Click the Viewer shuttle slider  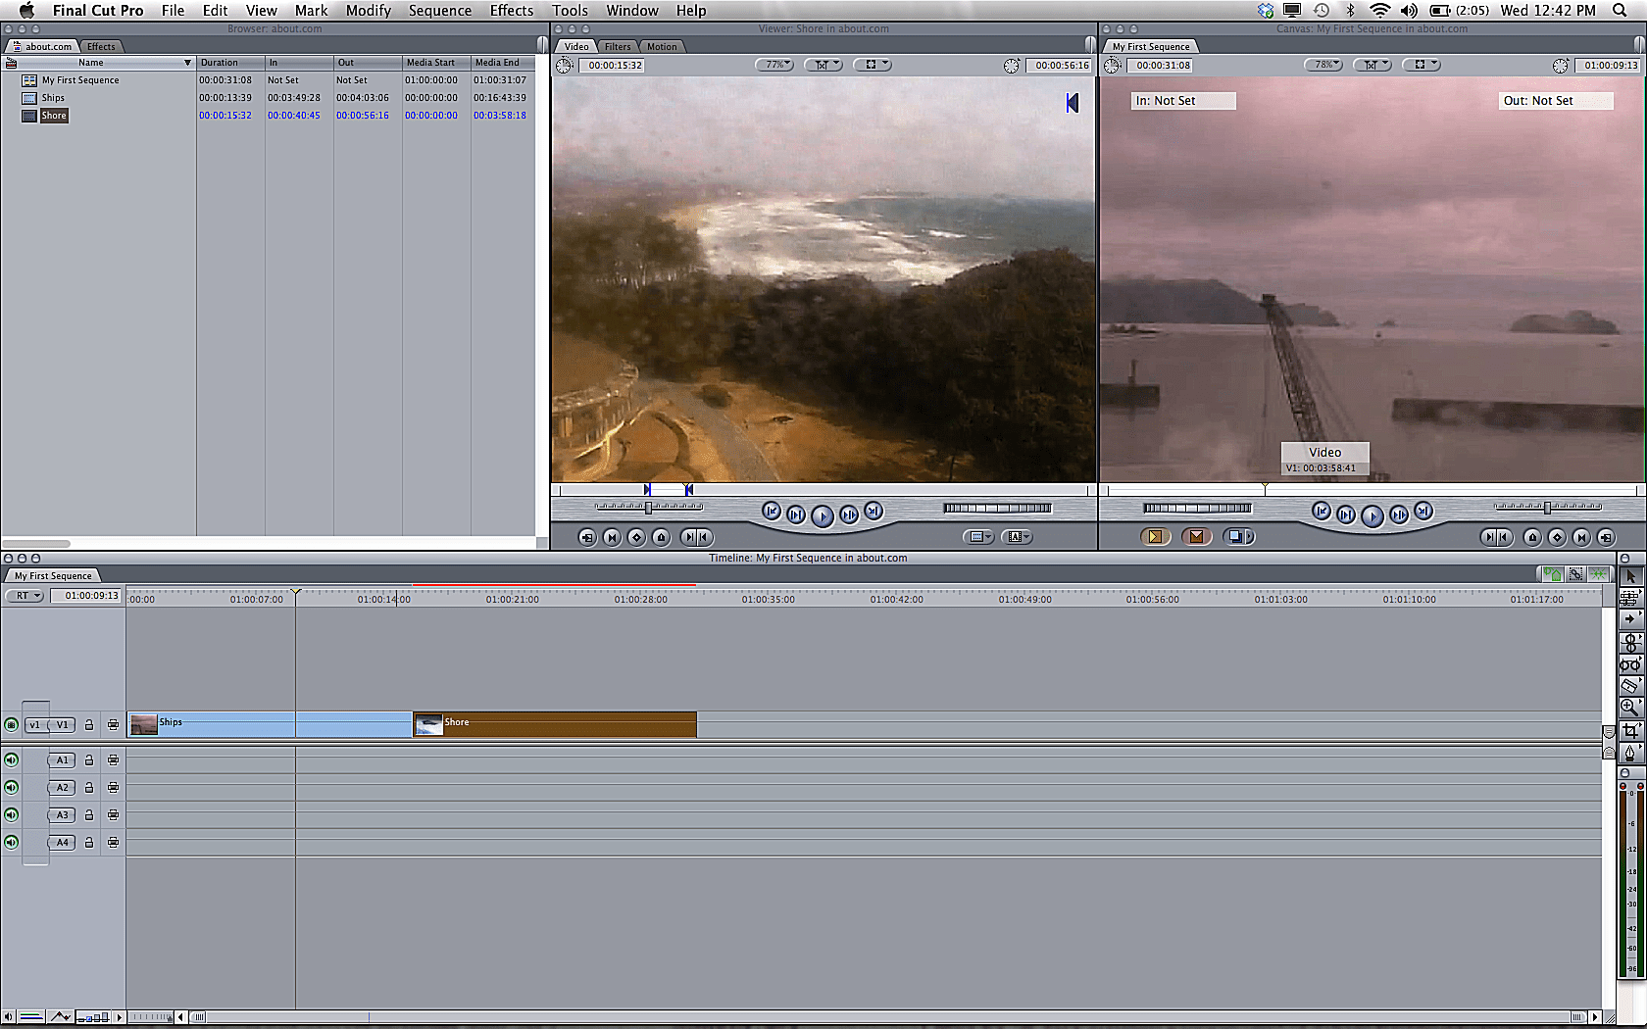(649, 508)
